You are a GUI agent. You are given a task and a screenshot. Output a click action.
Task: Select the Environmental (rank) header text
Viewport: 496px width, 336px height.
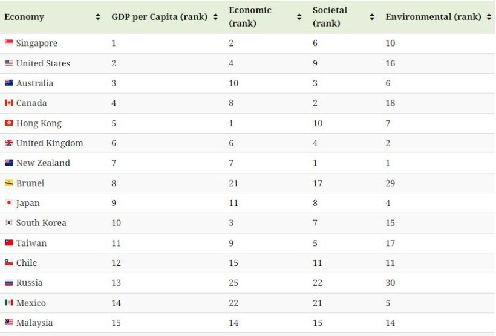click(x=433, y=17)
